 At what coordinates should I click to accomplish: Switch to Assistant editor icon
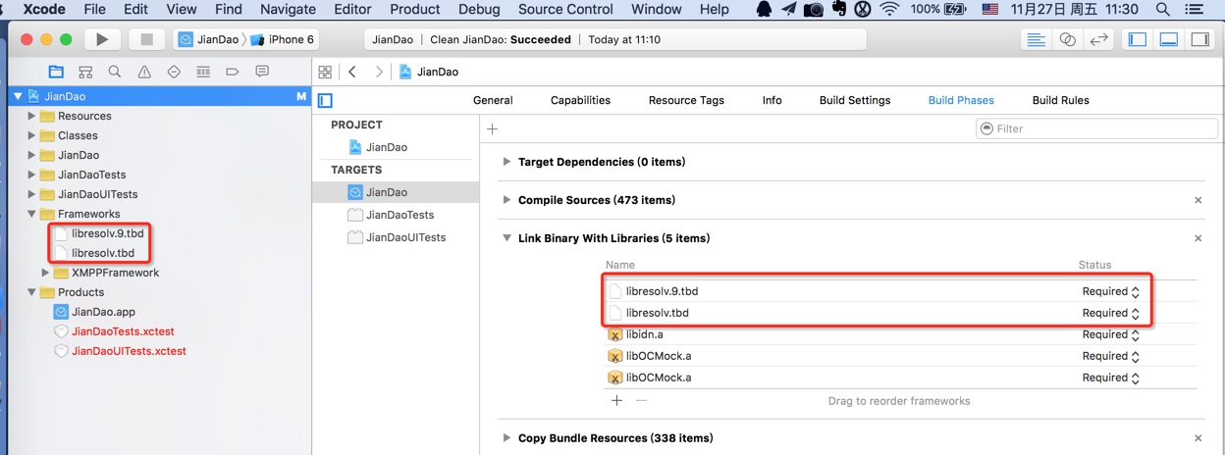click(1067, 39)
